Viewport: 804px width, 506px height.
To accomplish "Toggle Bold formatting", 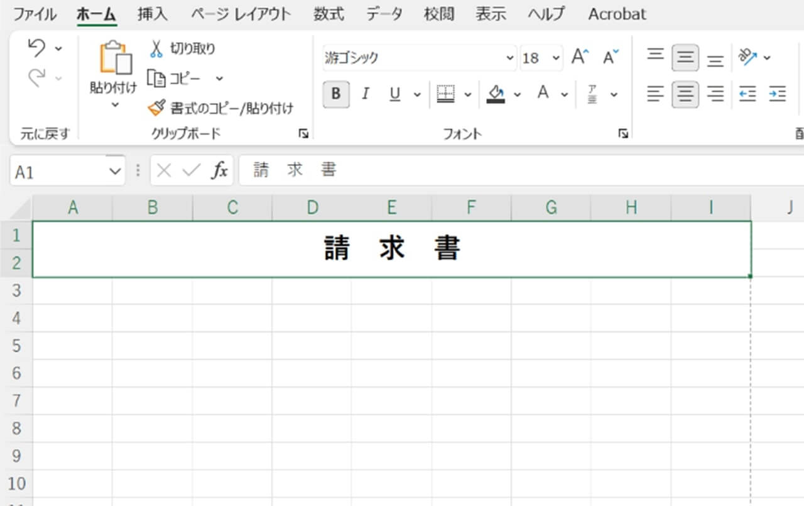I will (336, 94).
